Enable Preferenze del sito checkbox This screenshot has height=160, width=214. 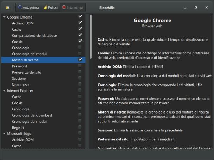pyautogui.click(x=80, y=72)
